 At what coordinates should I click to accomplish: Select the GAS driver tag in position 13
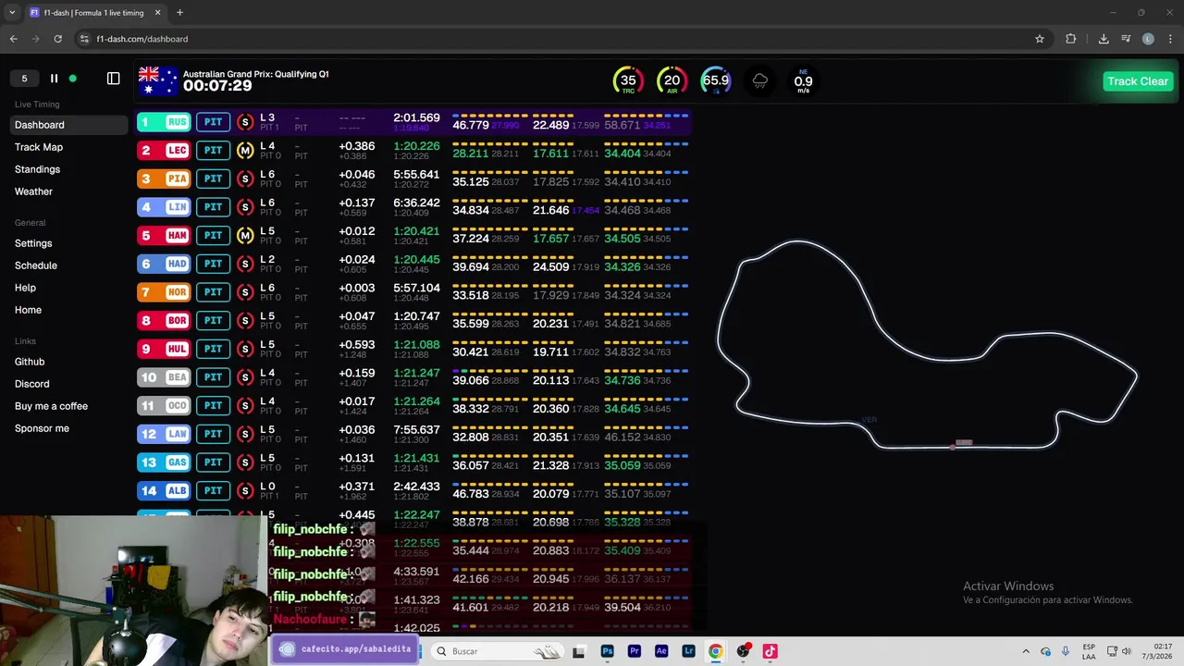coord(164,462)
